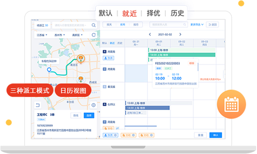
Task: Click the 还有3张工单 more-orders link
Action: [x=136, y=113]
